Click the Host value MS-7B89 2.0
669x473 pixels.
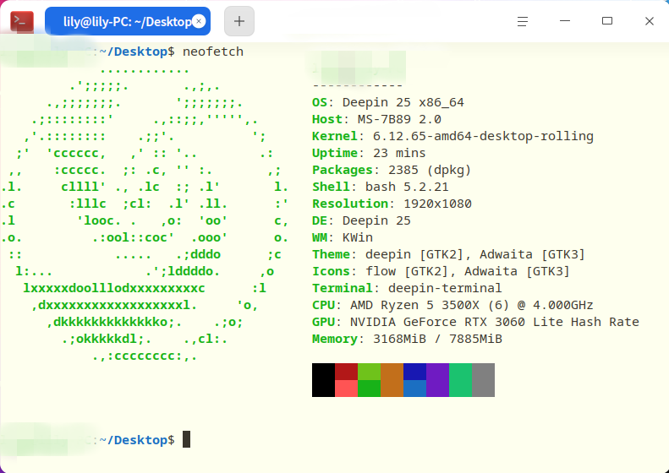point(399,119)
